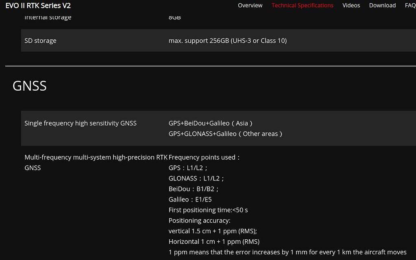Go to the Download page
This screenshot has width=416, height=260.
(x=382, y=5)
